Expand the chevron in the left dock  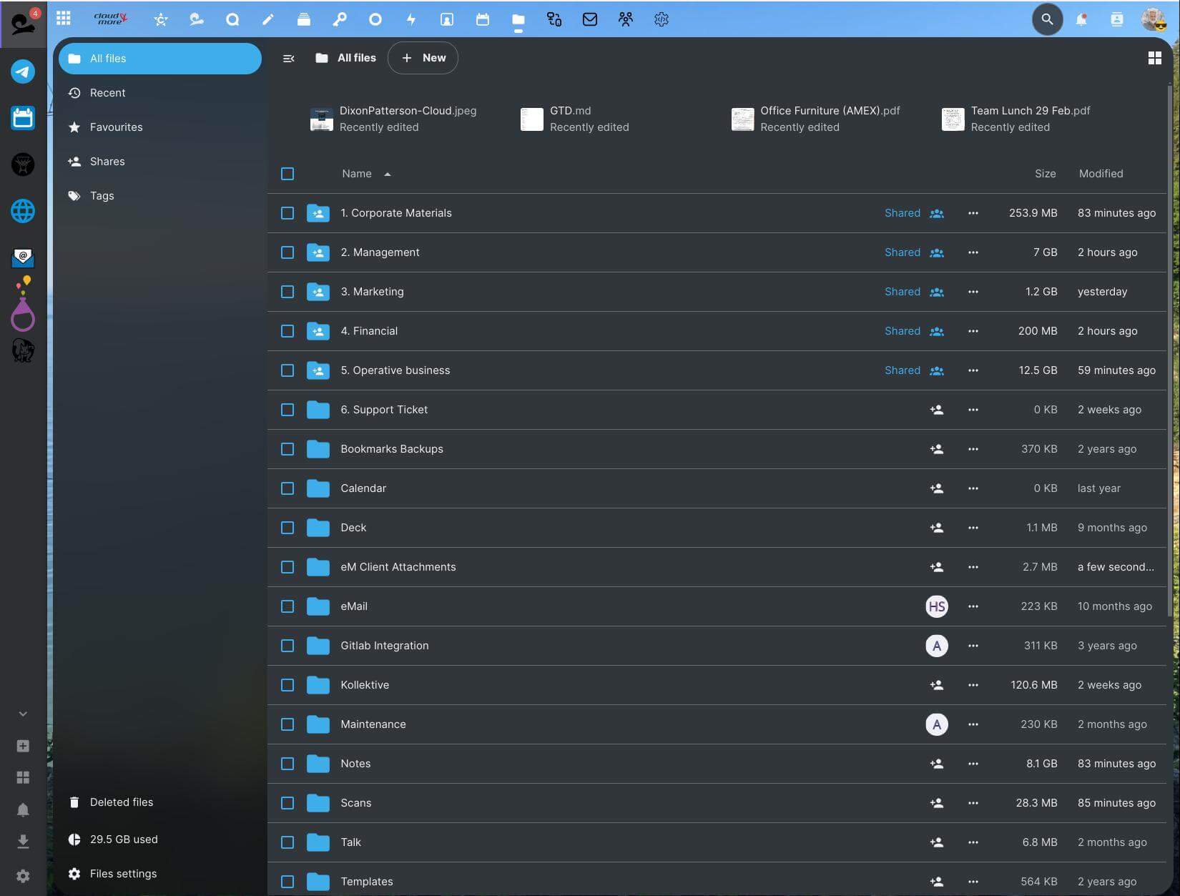click(23, 714)
